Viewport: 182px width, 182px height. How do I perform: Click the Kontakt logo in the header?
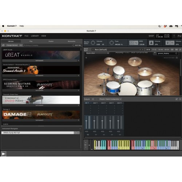(12, 36)
